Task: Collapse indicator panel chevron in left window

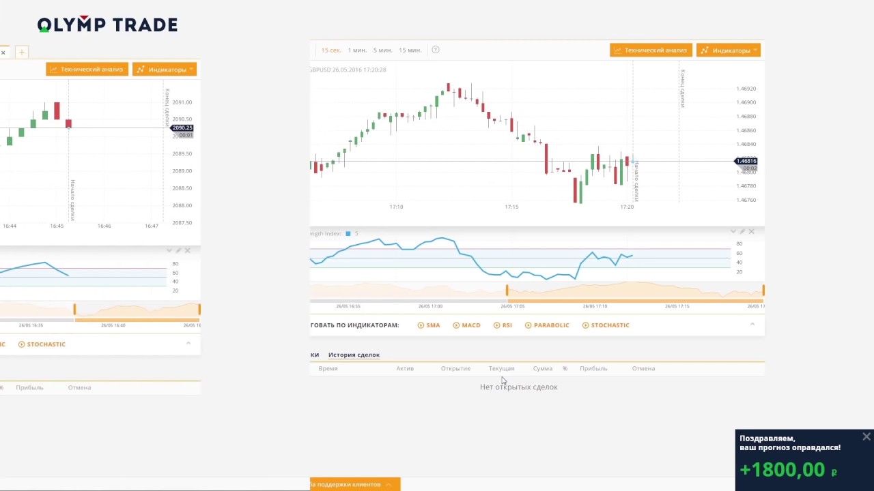Action: tap(169, 251)
